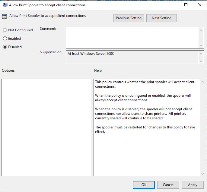The height and width of the screenshot is (192, 207).
Task: Select the Not Configured radio button
Action: [5, 30]
